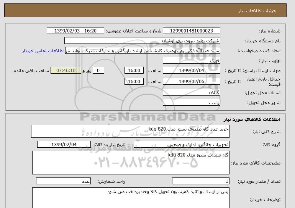Select the delivery city field رشت

pos(191,103)
